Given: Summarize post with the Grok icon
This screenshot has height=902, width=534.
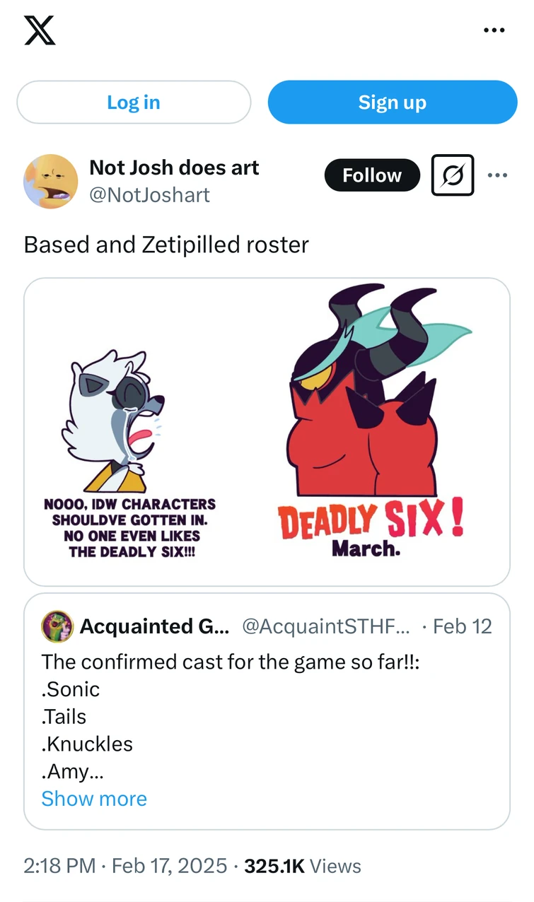Looking at the screenshot, I should [452, 175].
